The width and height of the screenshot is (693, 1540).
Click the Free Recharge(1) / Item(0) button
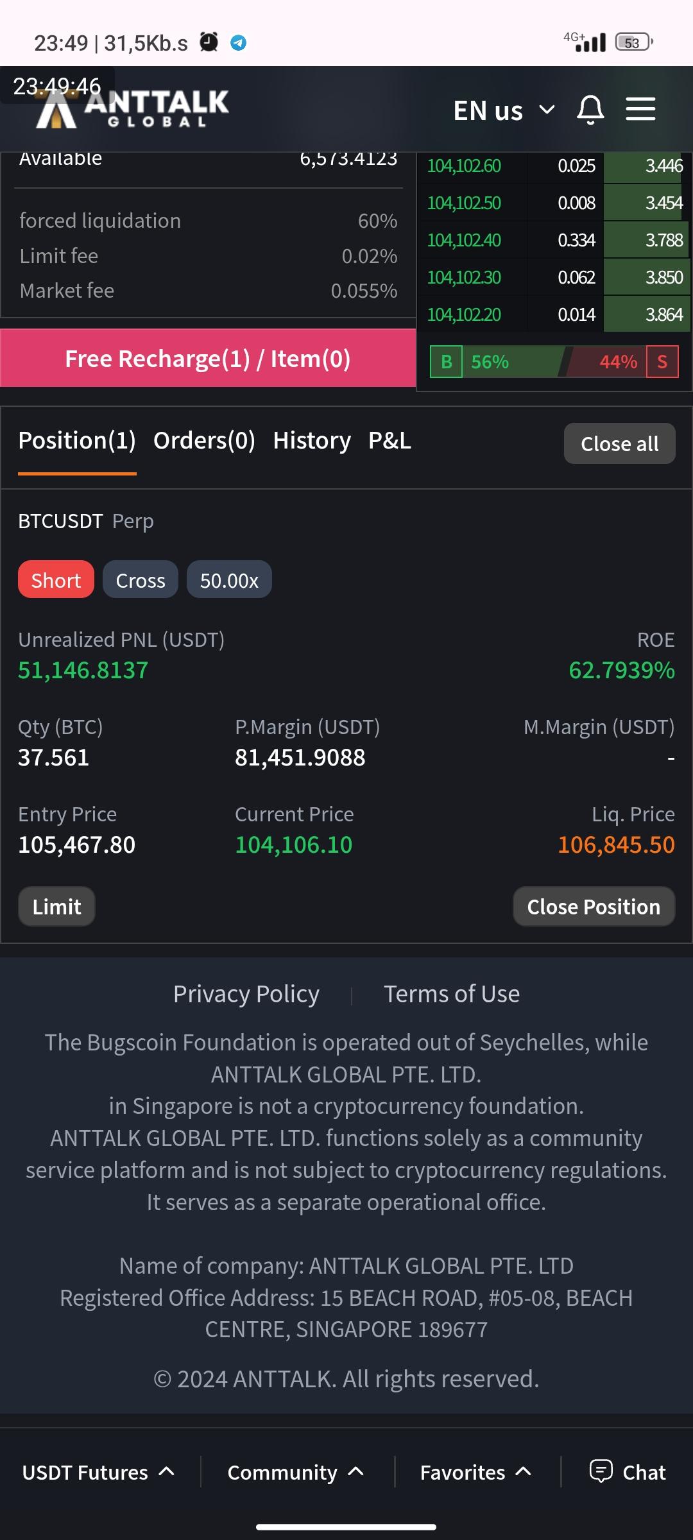point(208,359)
